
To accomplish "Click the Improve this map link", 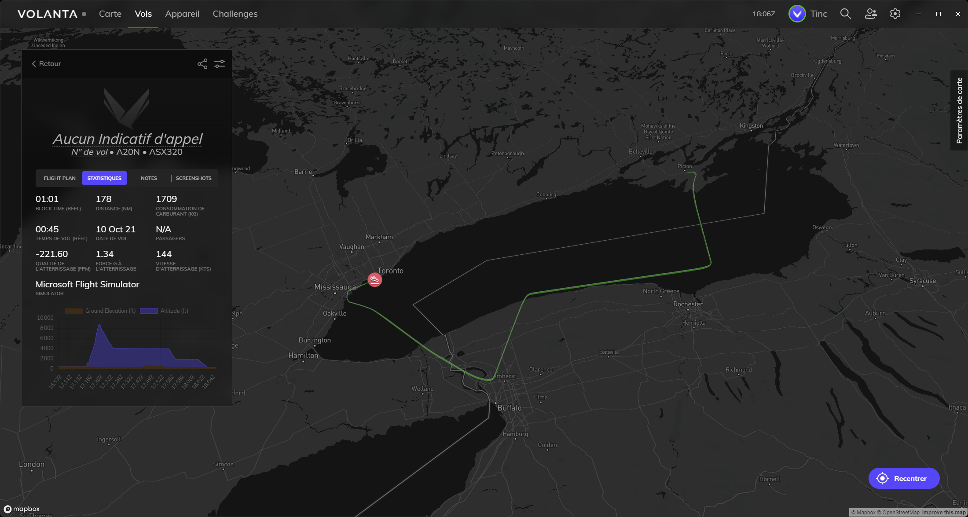I will point(943,513).
